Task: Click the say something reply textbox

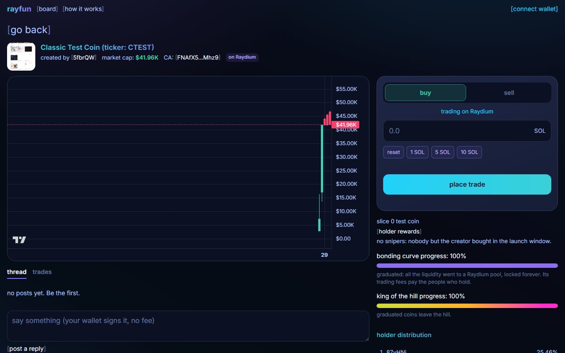Action: [x=188, y=326]
